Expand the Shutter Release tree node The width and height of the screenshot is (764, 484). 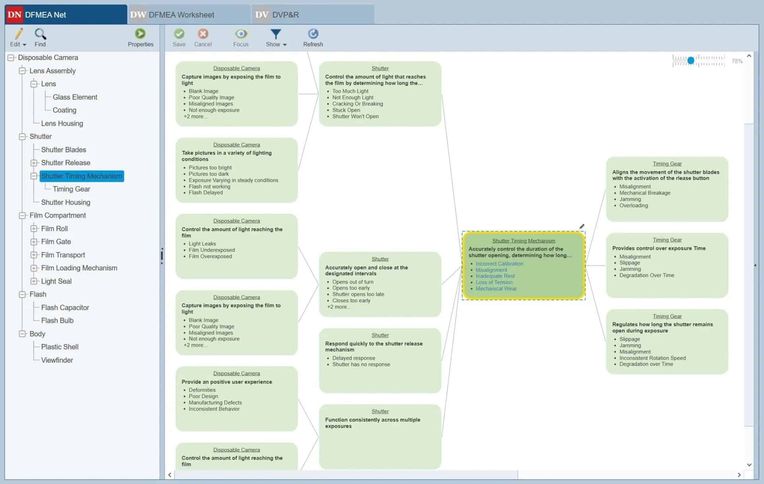pos(34,163)
